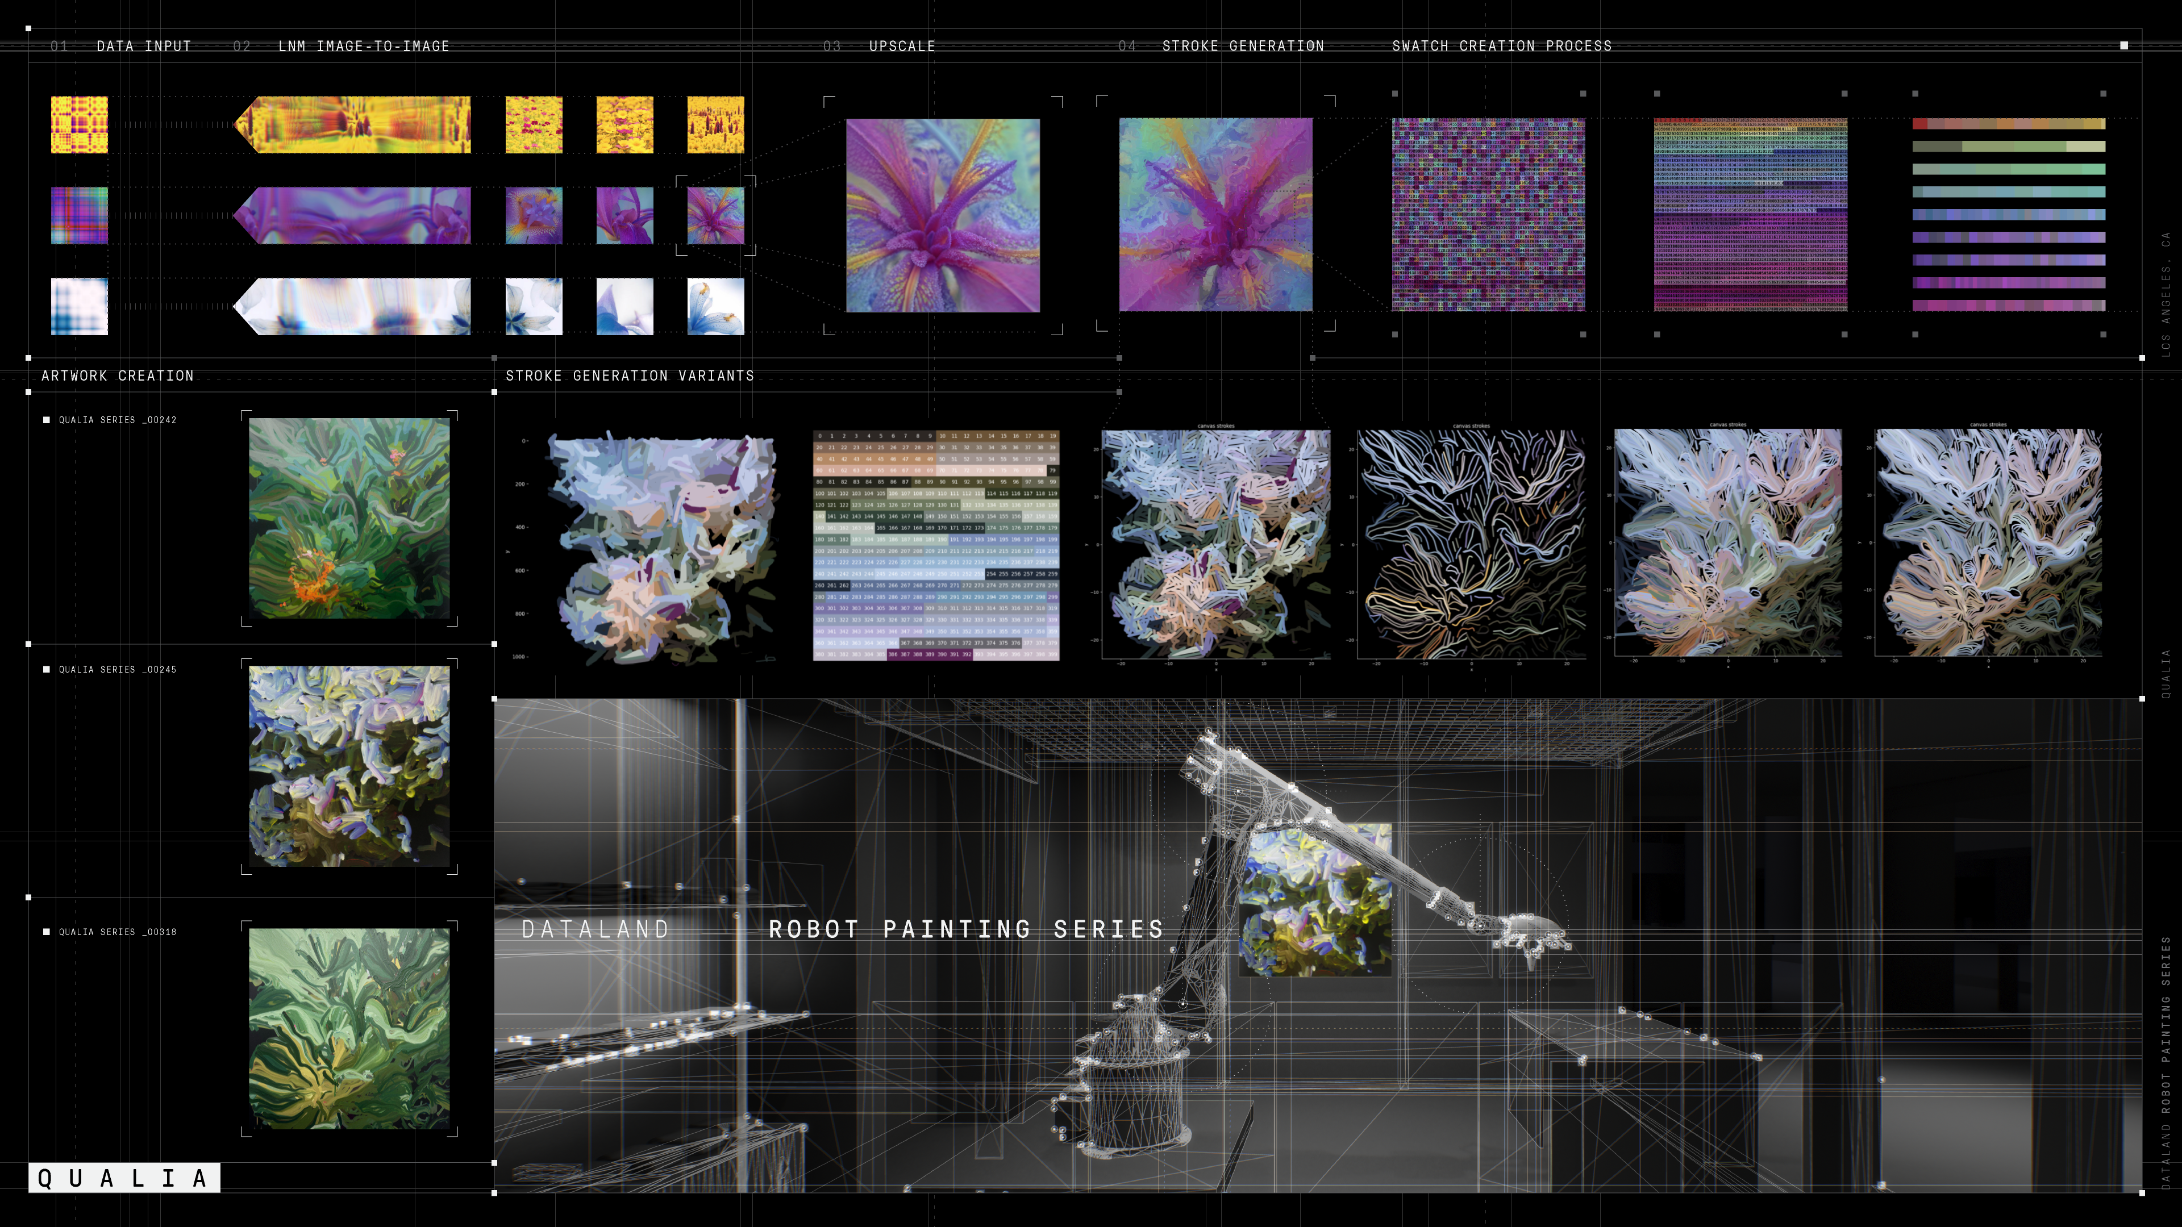Select the bracketed purple flower thumbnail

[716, 216]
